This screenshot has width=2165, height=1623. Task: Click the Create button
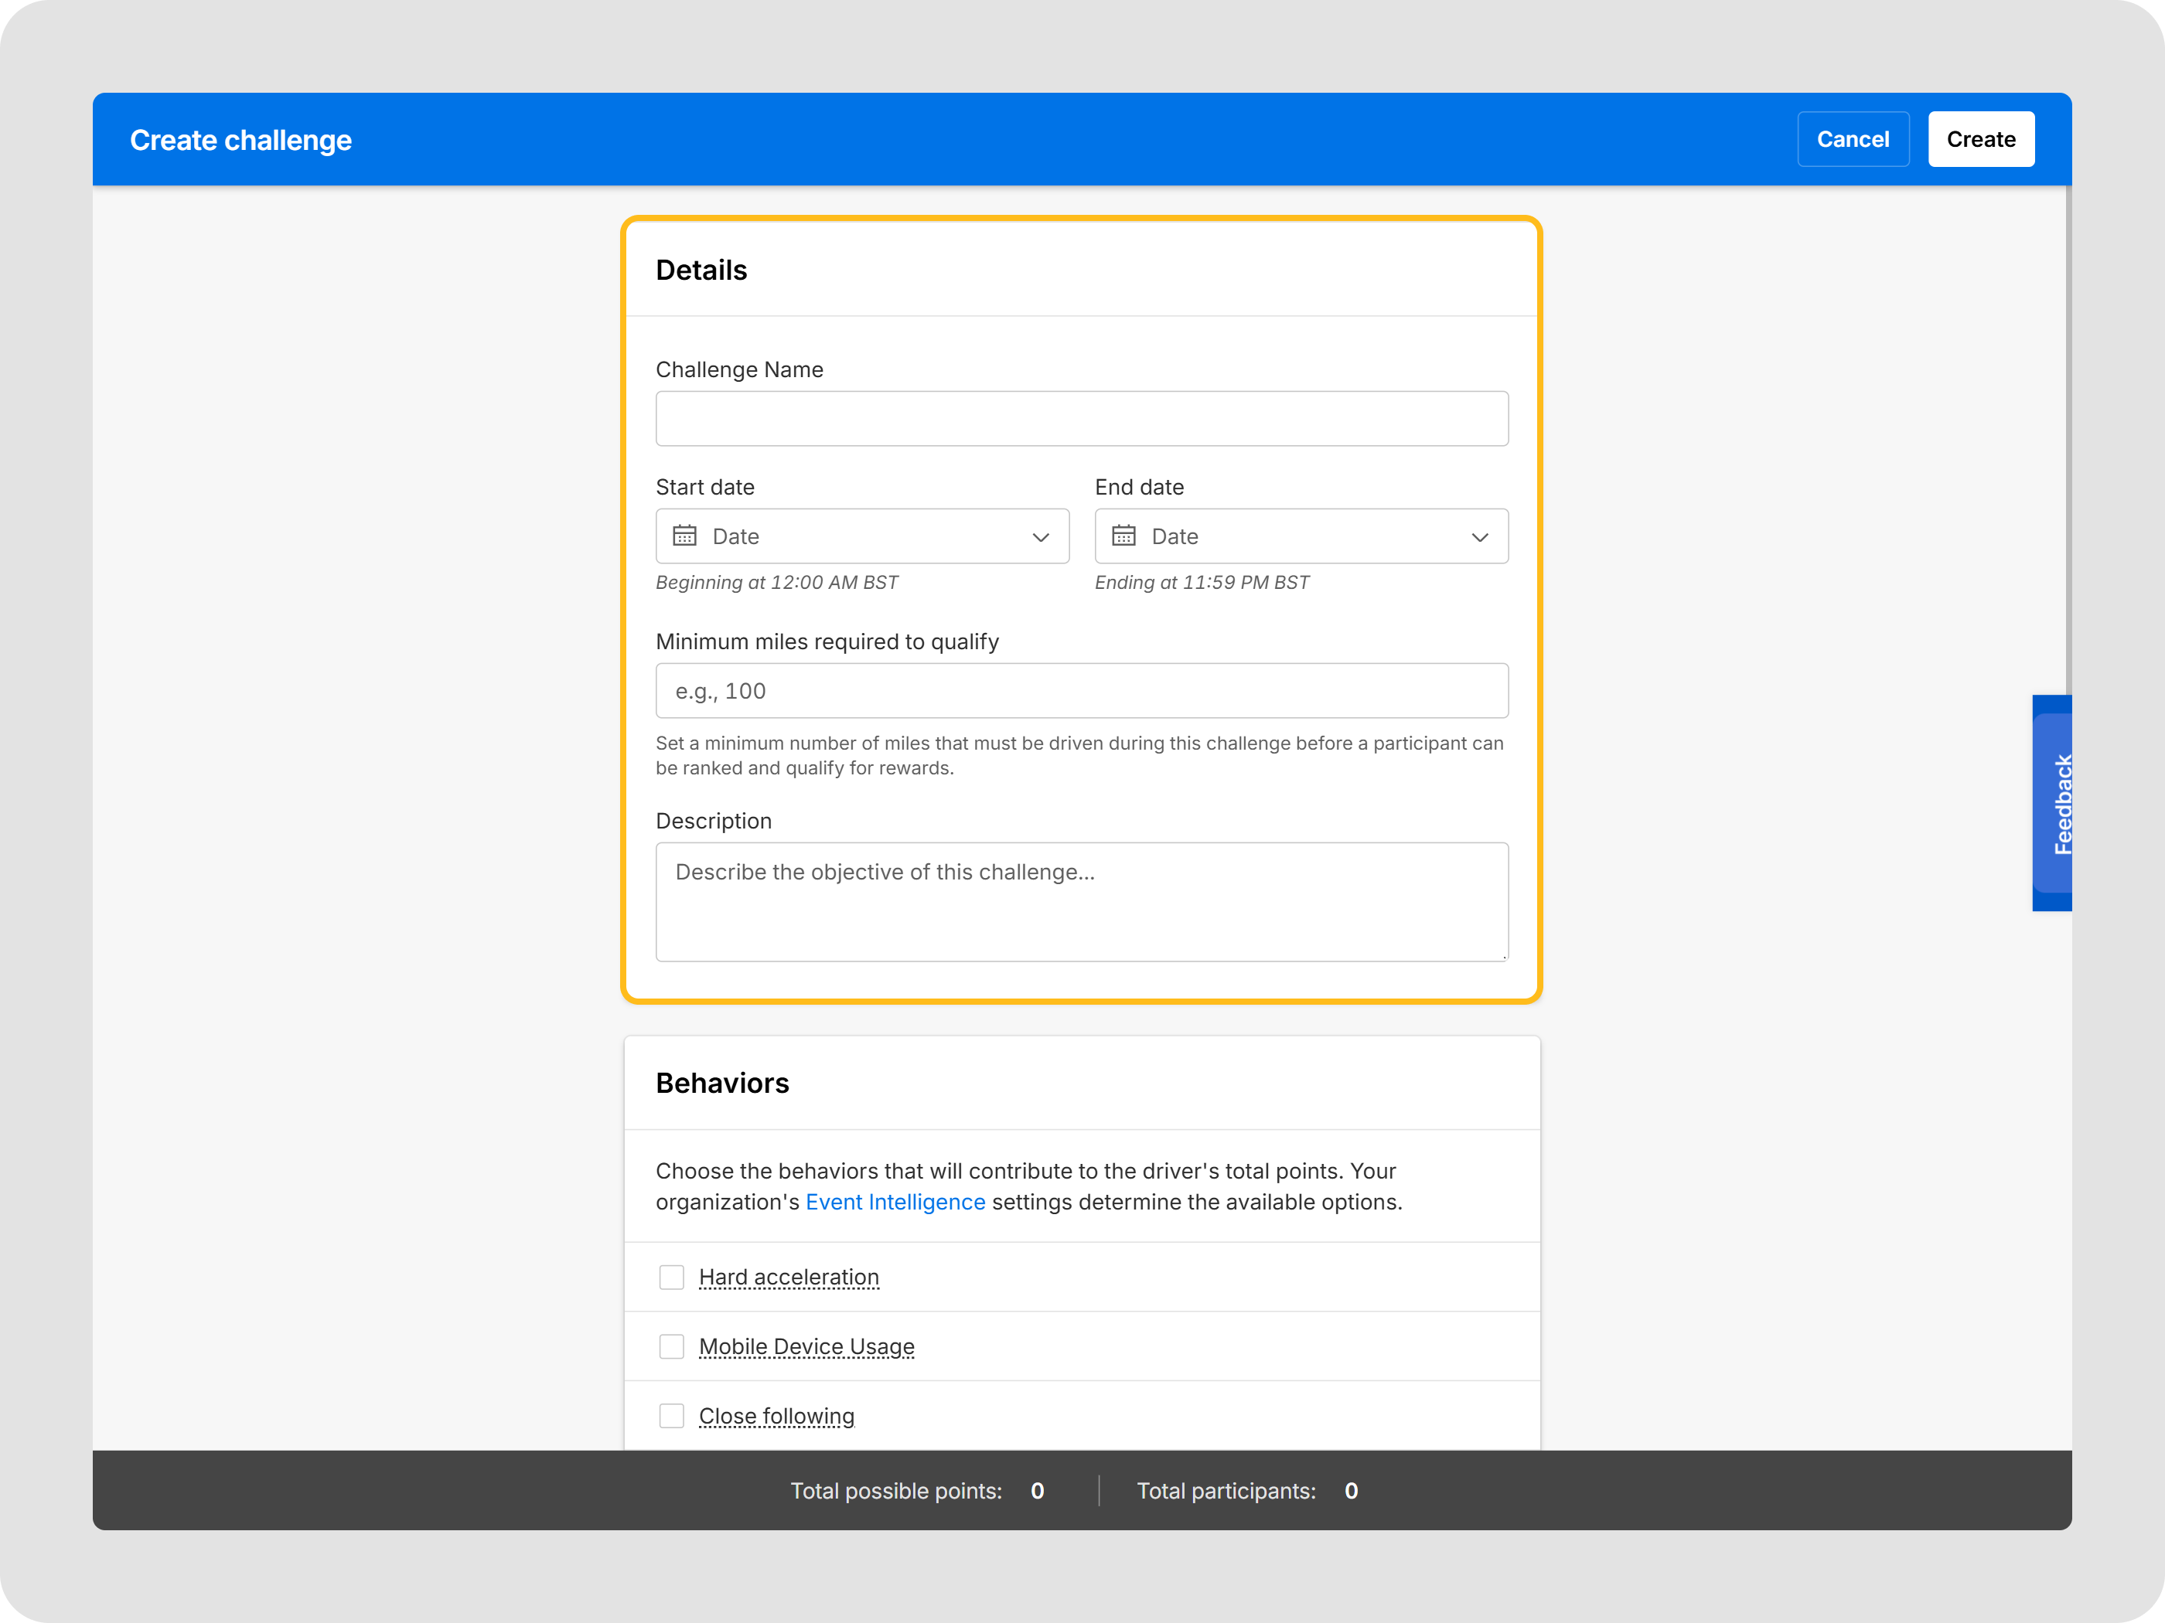(x=1981, y=139)
